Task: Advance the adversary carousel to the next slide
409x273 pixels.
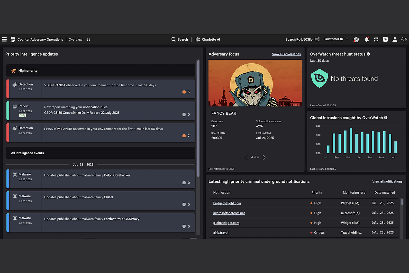Action: click(x=264, y=157)
